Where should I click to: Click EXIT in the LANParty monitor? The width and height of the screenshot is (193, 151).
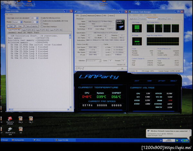[137, 81]
